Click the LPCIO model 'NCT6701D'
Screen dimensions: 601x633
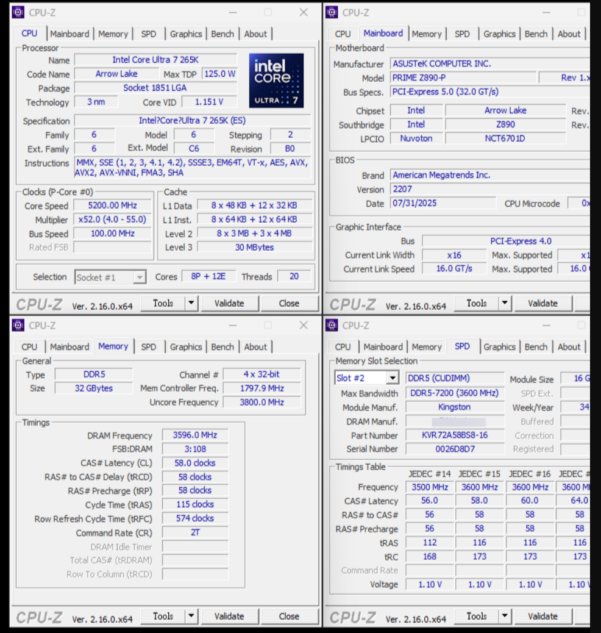pos(505,138)
